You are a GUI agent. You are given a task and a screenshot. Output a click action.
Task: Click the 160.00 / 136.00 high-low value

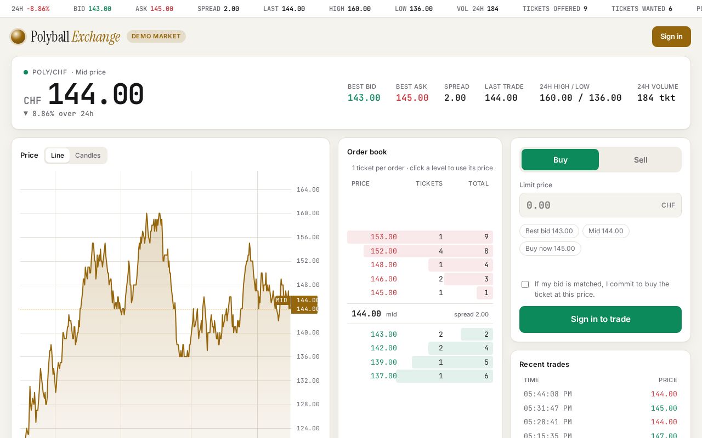(580, 98)
